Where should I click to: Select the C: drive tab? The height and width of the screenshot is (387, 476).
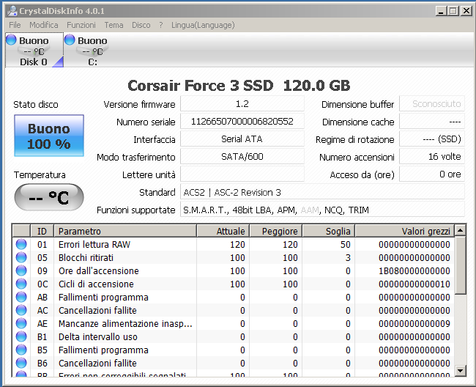point(92,50)
